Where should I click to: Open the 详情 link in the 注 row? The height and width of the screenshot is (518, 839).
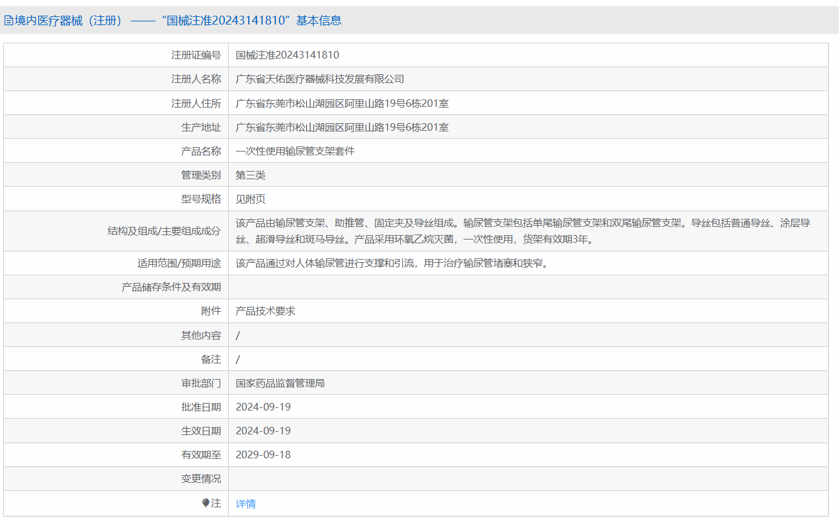tap(245, 504)
